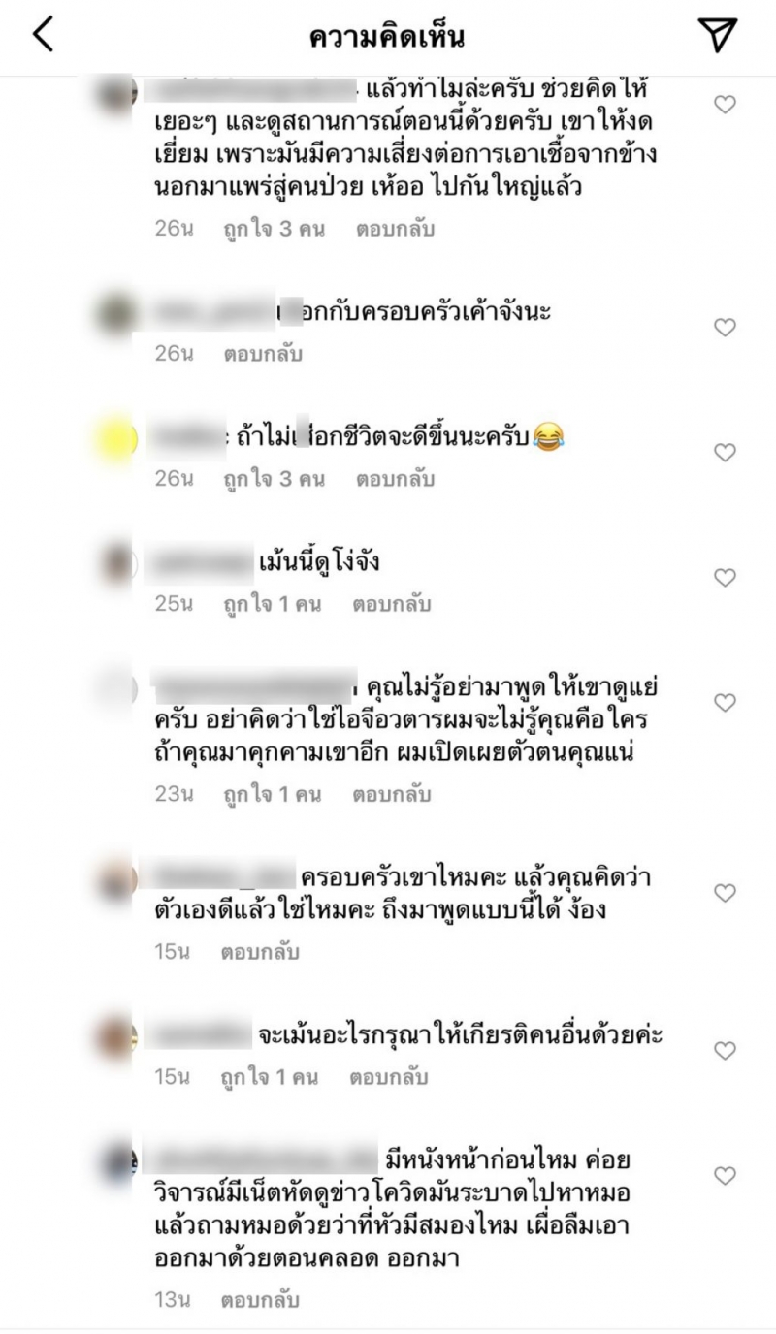
Task: Tap heart beside เม้นนี้ดูโง่จัง comment
Action: coord(725,578)
